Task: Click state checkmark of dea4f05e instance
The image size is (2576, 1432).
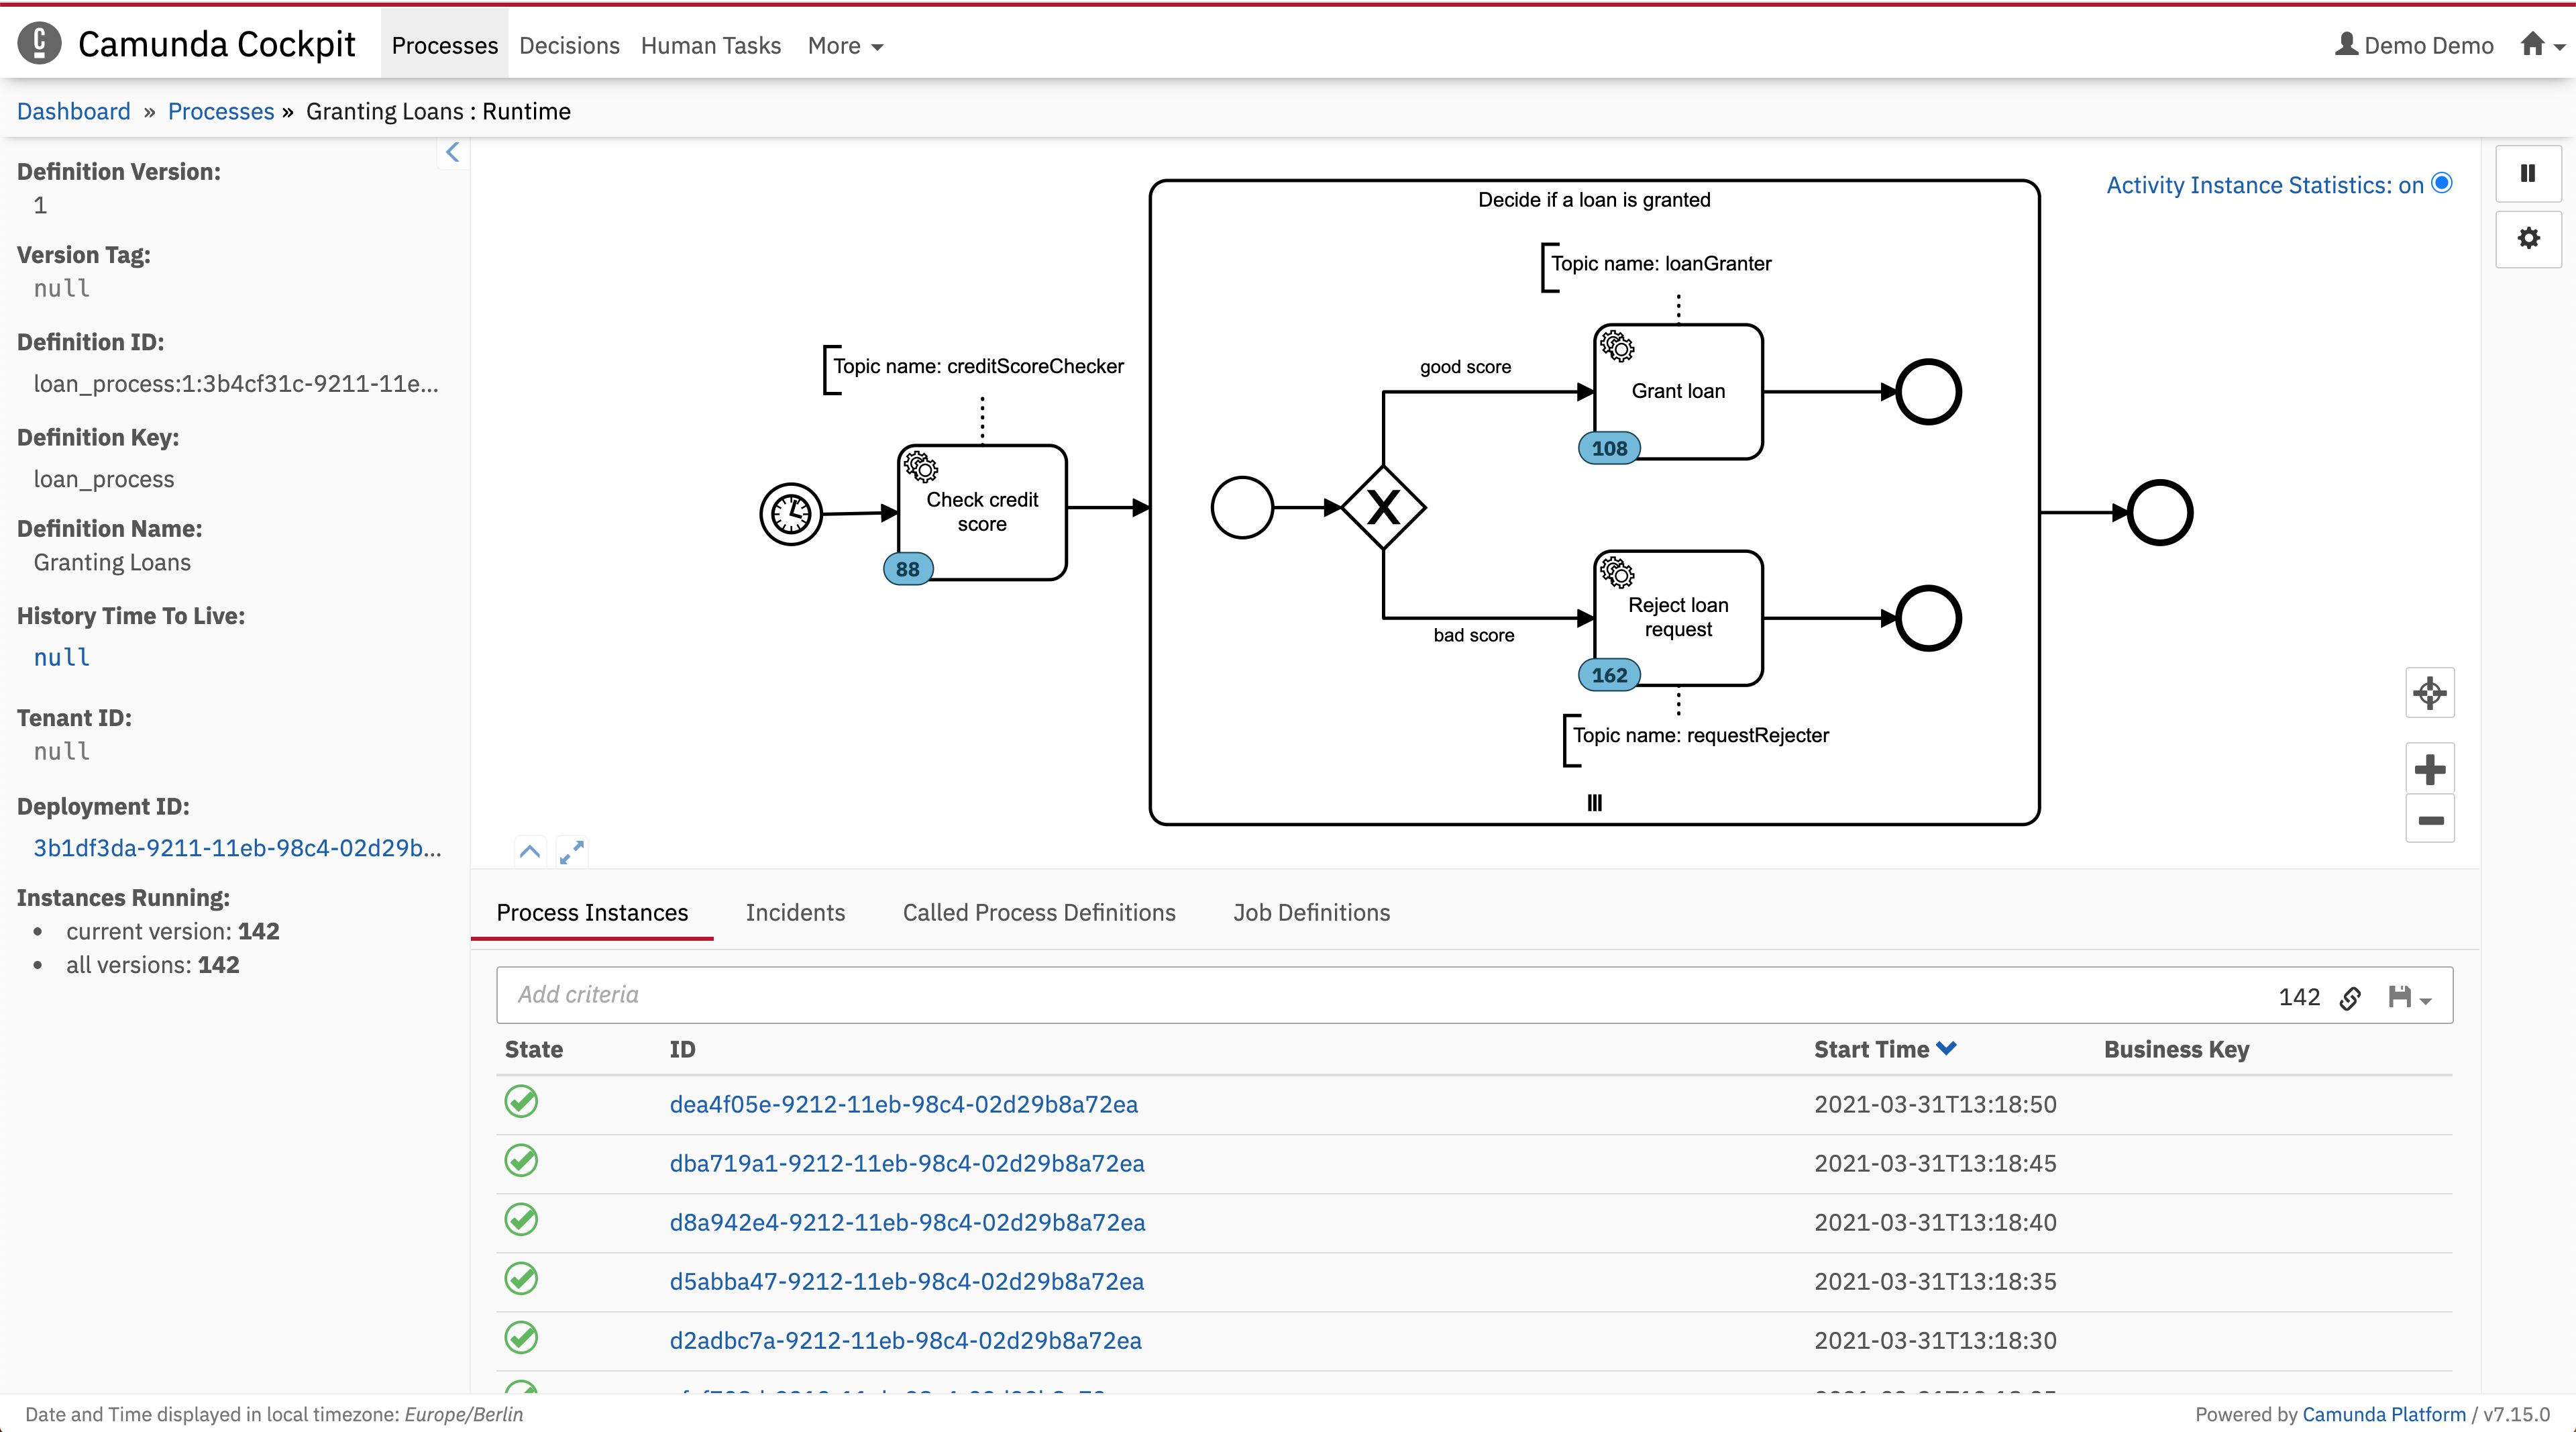Action: point(521,1101)
